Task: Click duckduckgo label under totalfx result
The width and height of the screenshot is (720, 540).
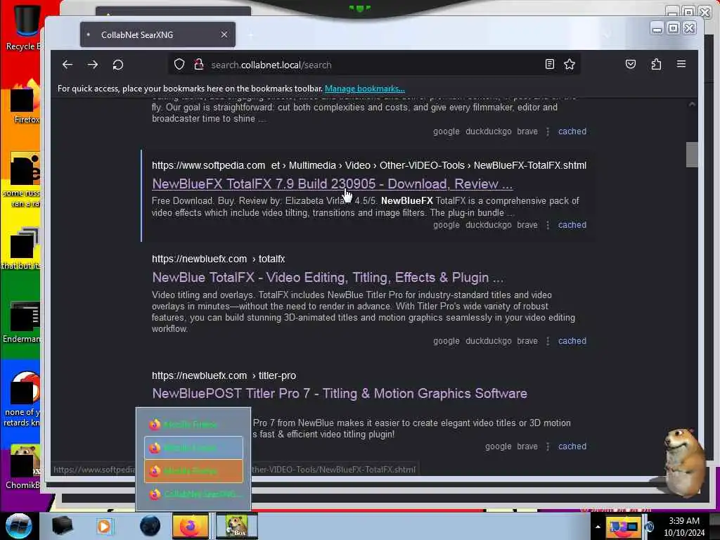Action: 488,341
